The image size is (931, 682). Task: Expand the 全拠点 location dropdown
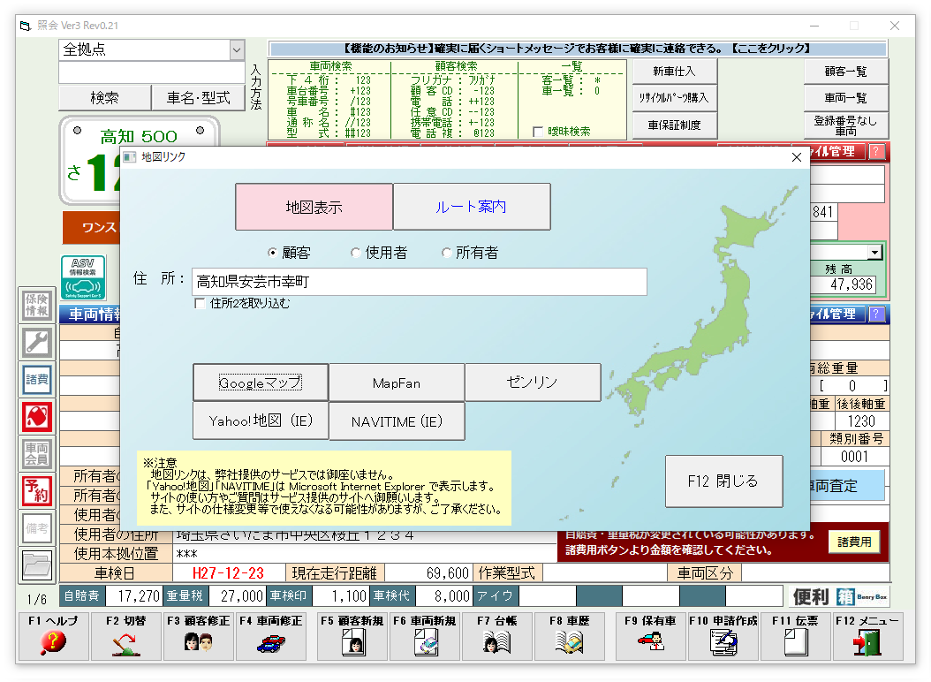pos(237,49)
